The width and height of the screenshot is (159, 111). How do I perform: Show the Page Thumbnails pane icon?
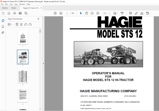[x=3, y=21]
